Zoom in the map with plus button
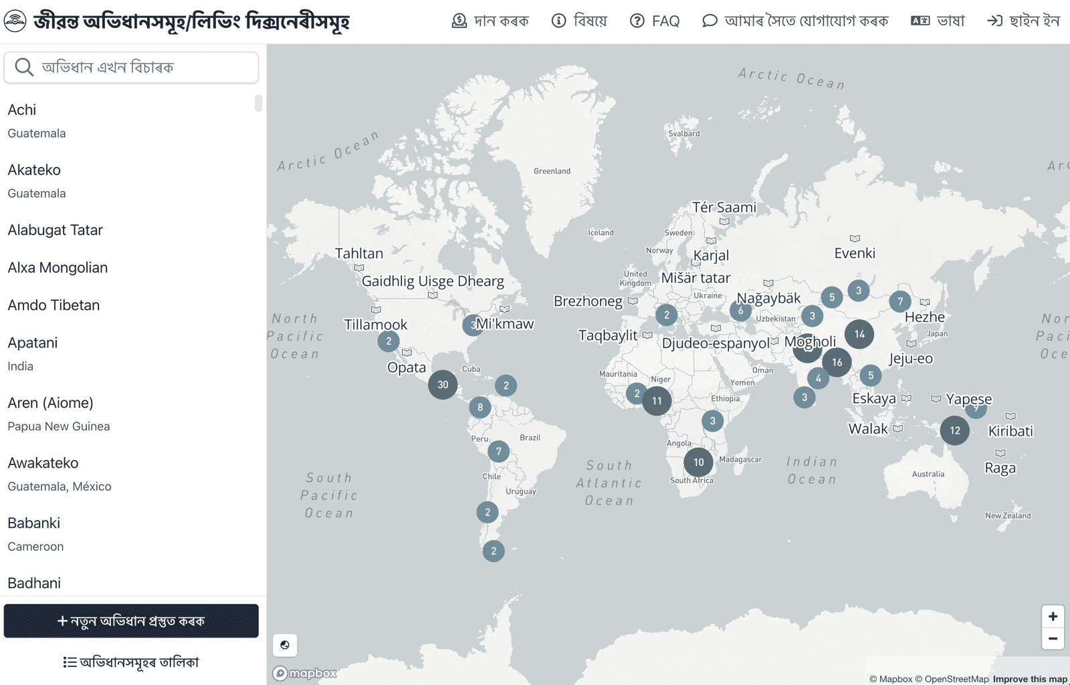1070x685 pixels. point(1053,616)
